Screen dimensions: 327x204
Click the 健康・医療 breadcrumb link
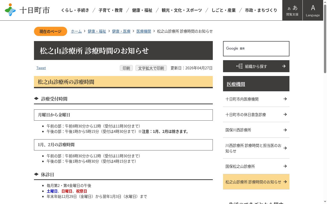[121, 31]
